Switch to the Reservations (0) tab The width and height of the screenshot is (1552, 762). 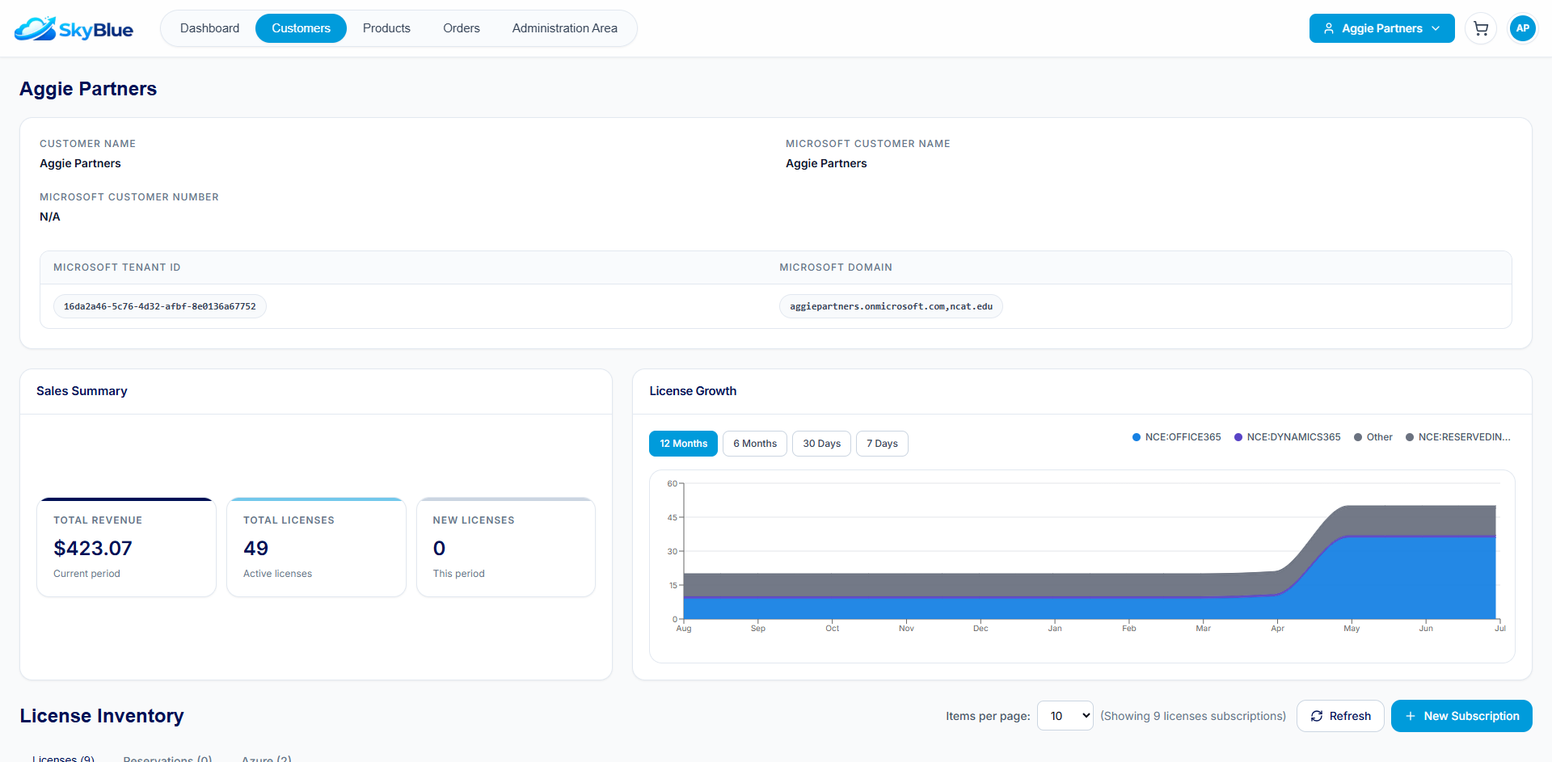167,758
